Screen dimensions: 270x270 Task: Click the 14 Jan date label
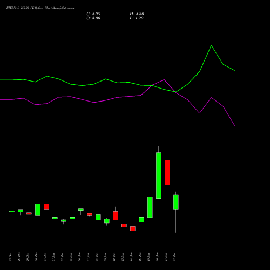point(131,257)
